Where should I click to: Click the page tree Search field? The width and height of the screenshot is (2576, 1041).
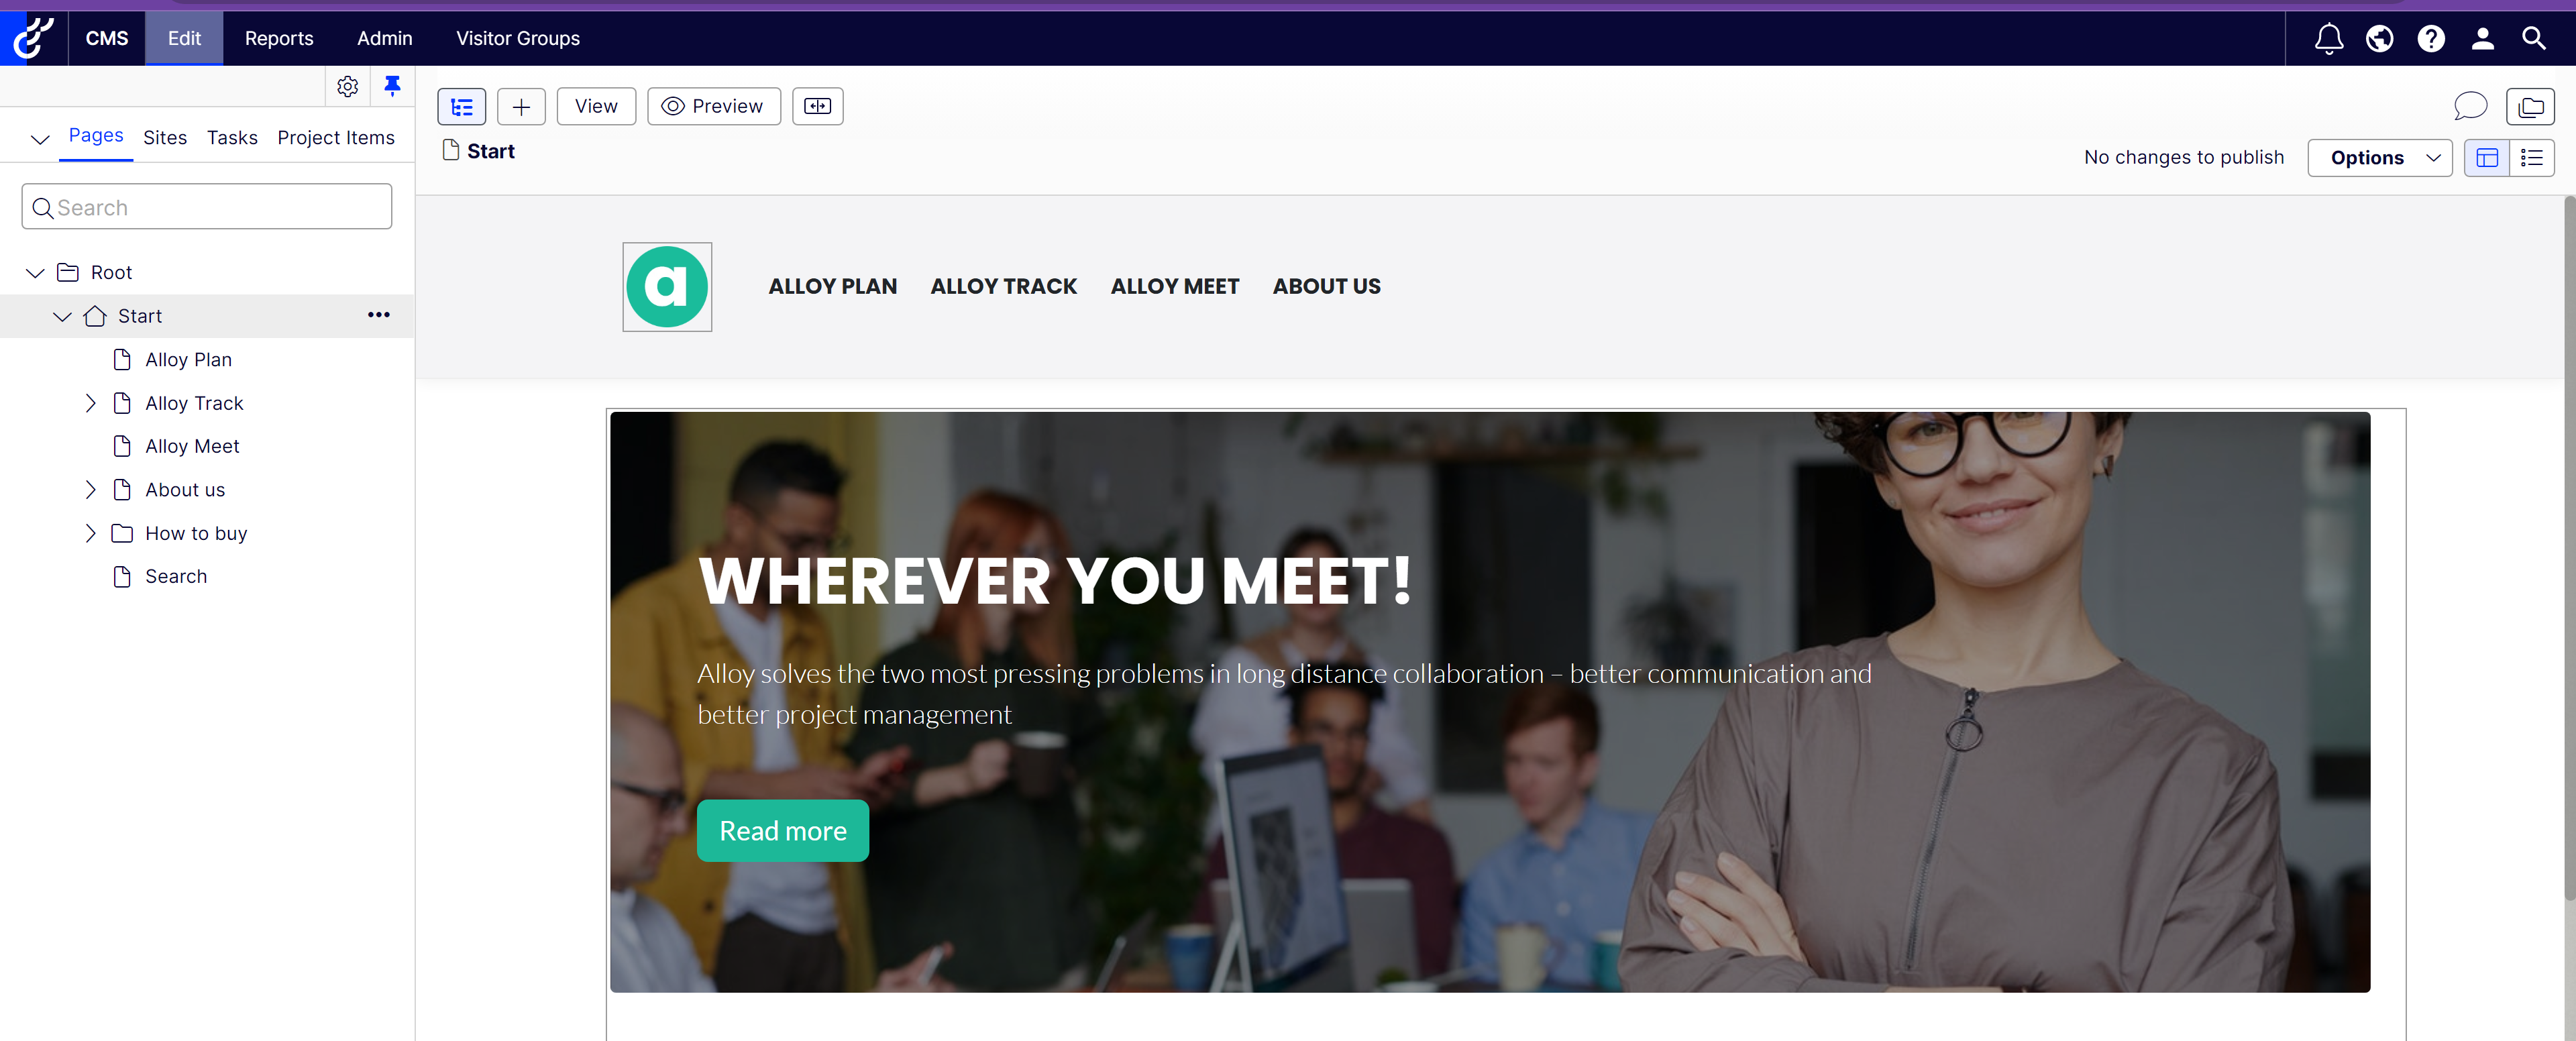pos(207,207)
